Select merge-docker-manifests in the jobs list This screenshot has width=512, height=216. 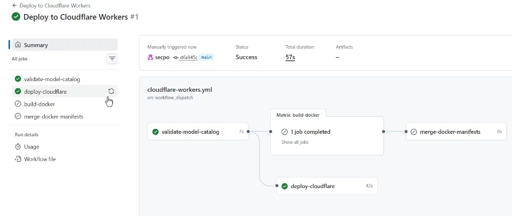[53, 116]
